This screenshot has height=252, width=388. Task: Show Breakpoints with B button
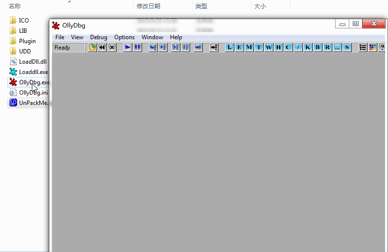pyautogui.click(x=318, y=47)
